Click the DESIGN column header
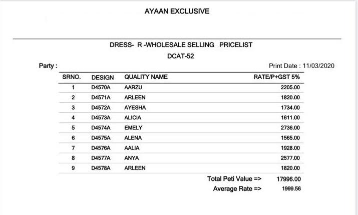This screenshot has width=358, height=215. (103, 77)
